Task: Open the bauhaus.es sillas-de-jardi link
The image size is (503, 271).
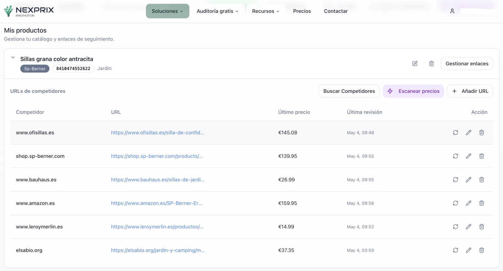Action: (x=158, y=180)
